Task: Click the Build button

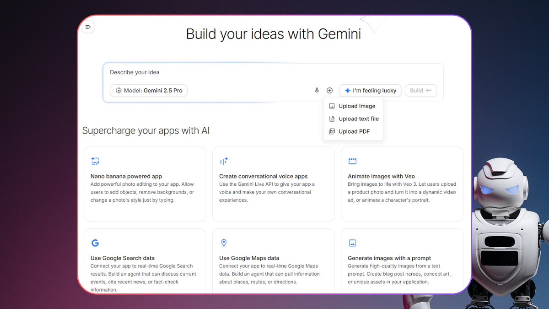Action: pyautogui.click(x=421, y=91)
